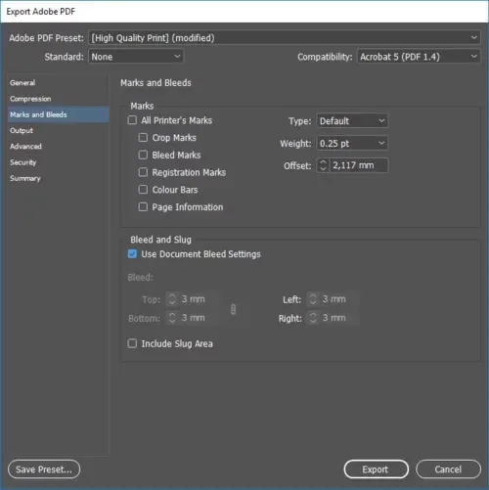
Task: Click the bleed link chain icon
Action: [233, 309]
